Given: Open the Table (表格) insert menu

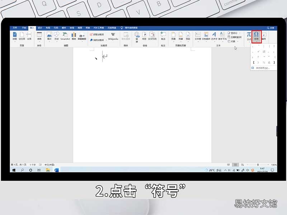Looking at the screenshot, I should 39,36.
